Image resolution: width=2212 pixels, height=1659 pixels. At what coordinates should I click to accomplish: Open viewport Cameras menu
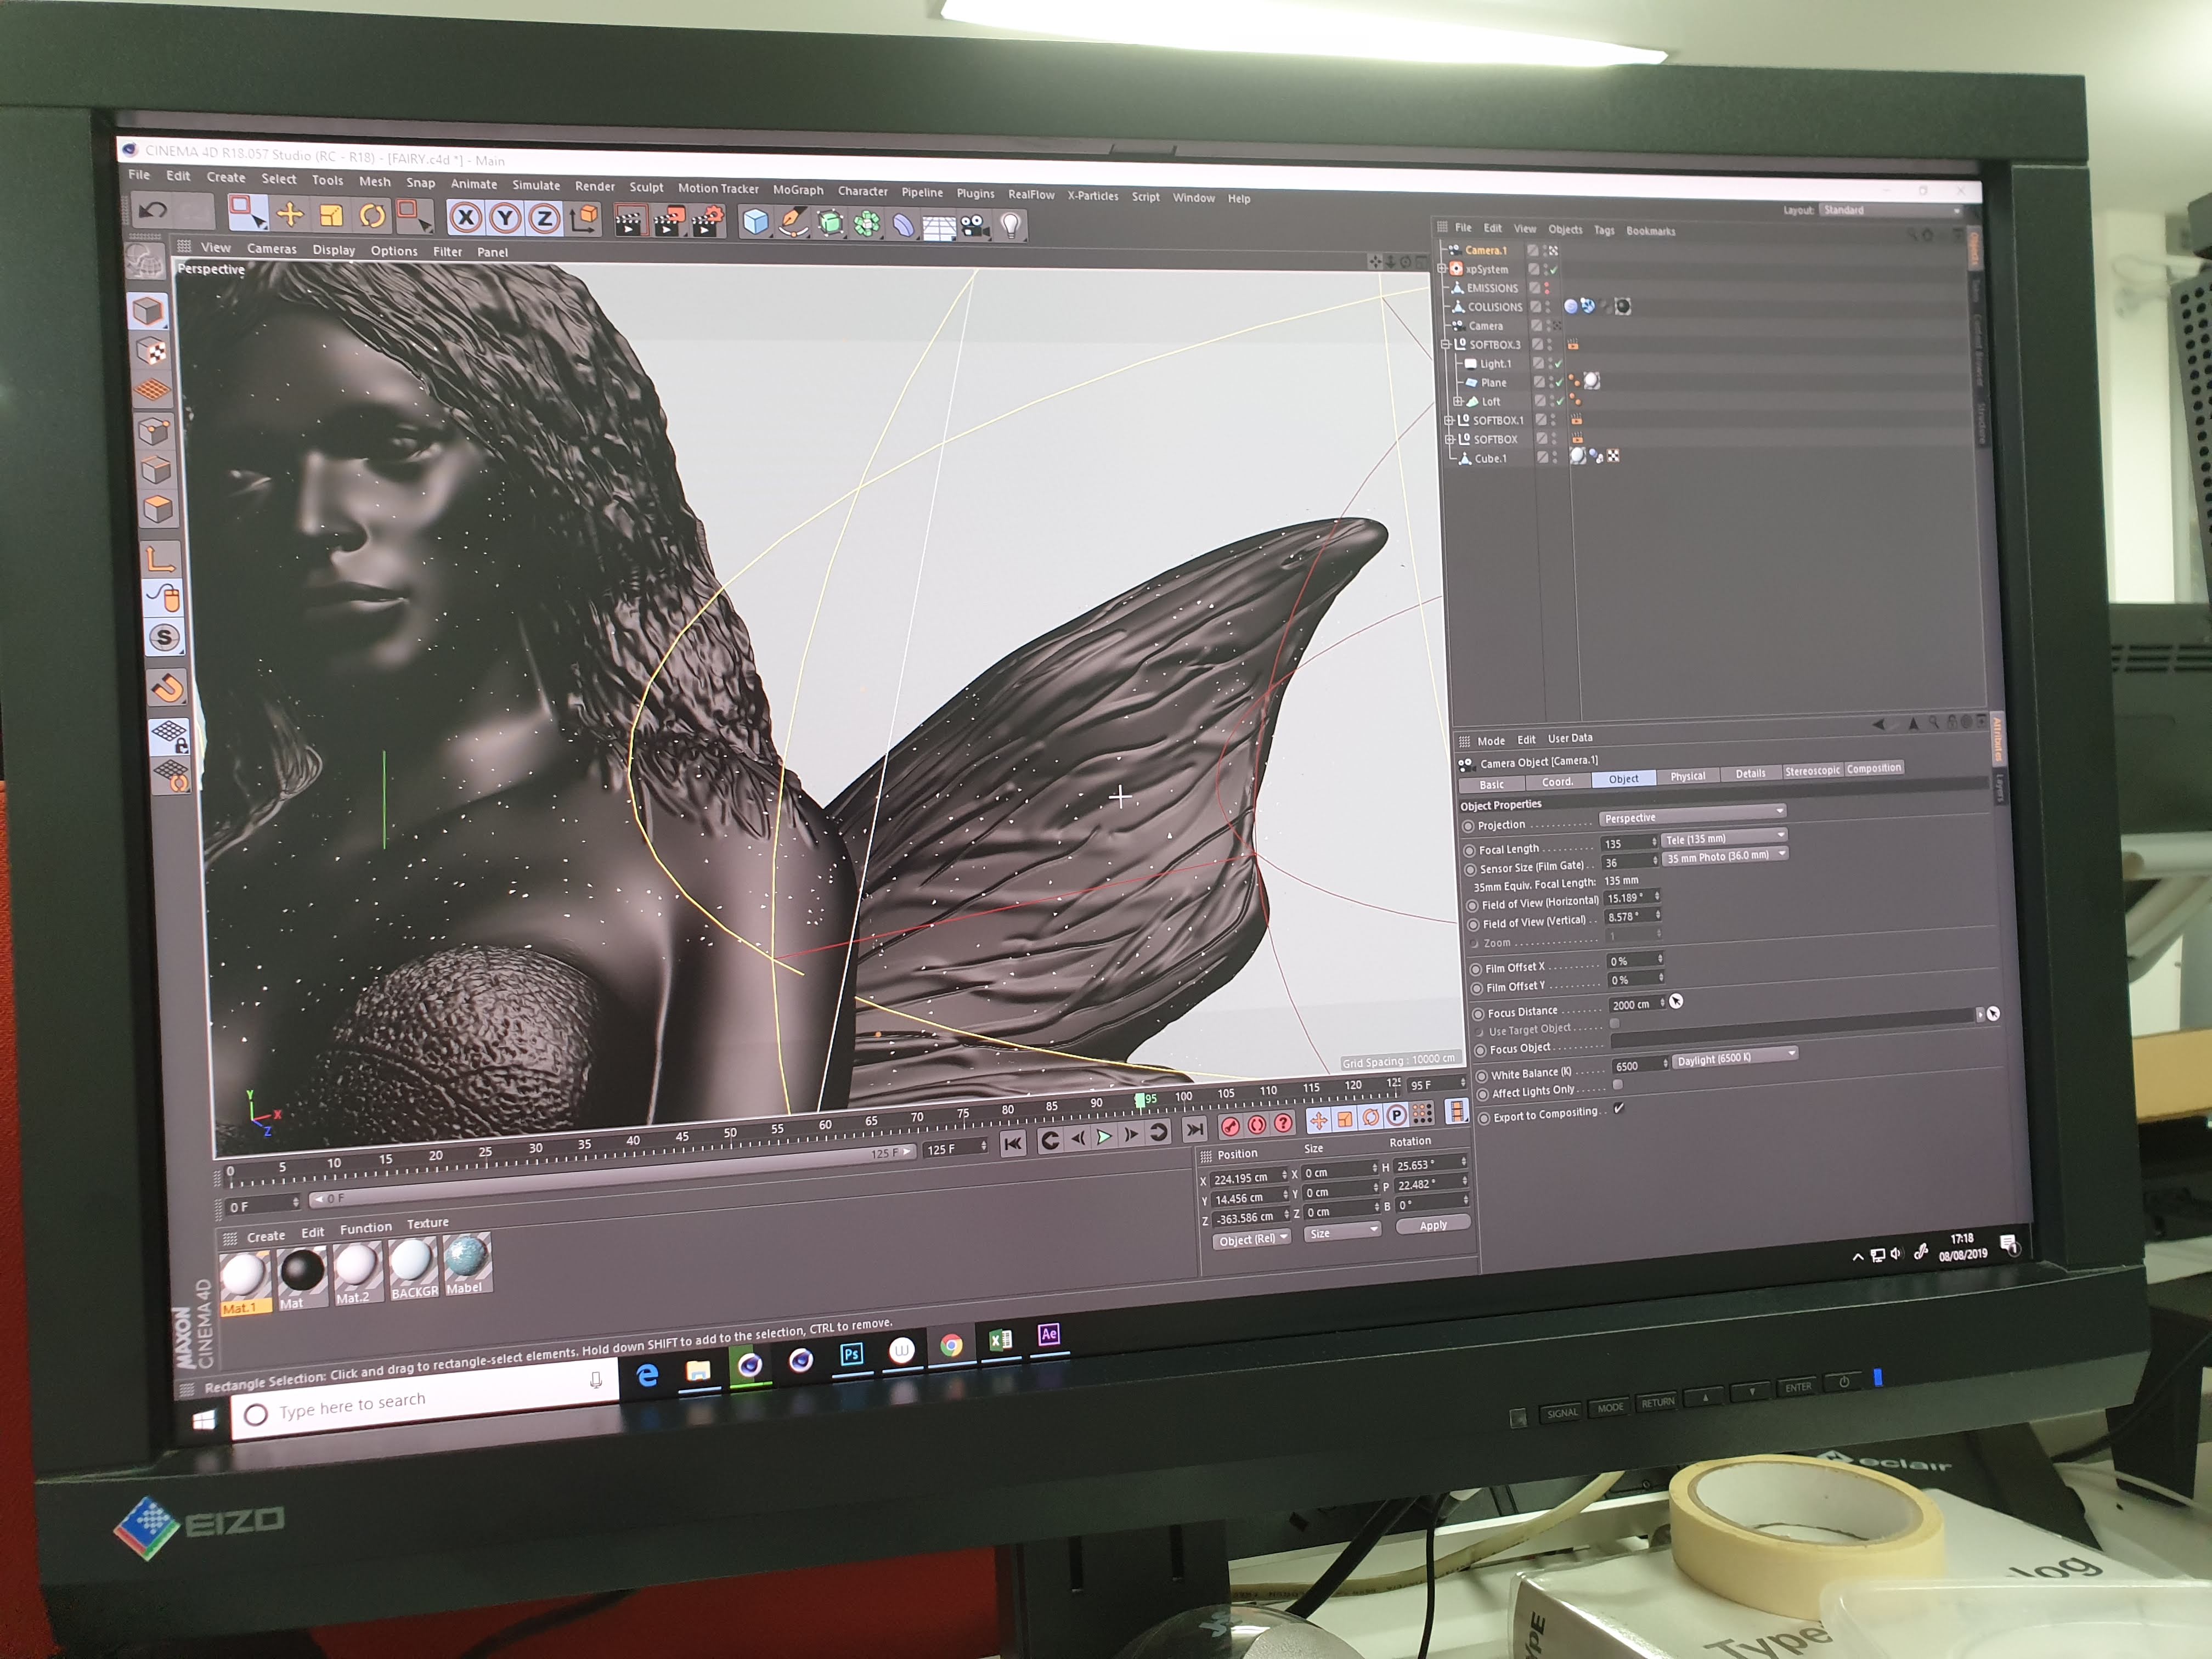point(272,248)
